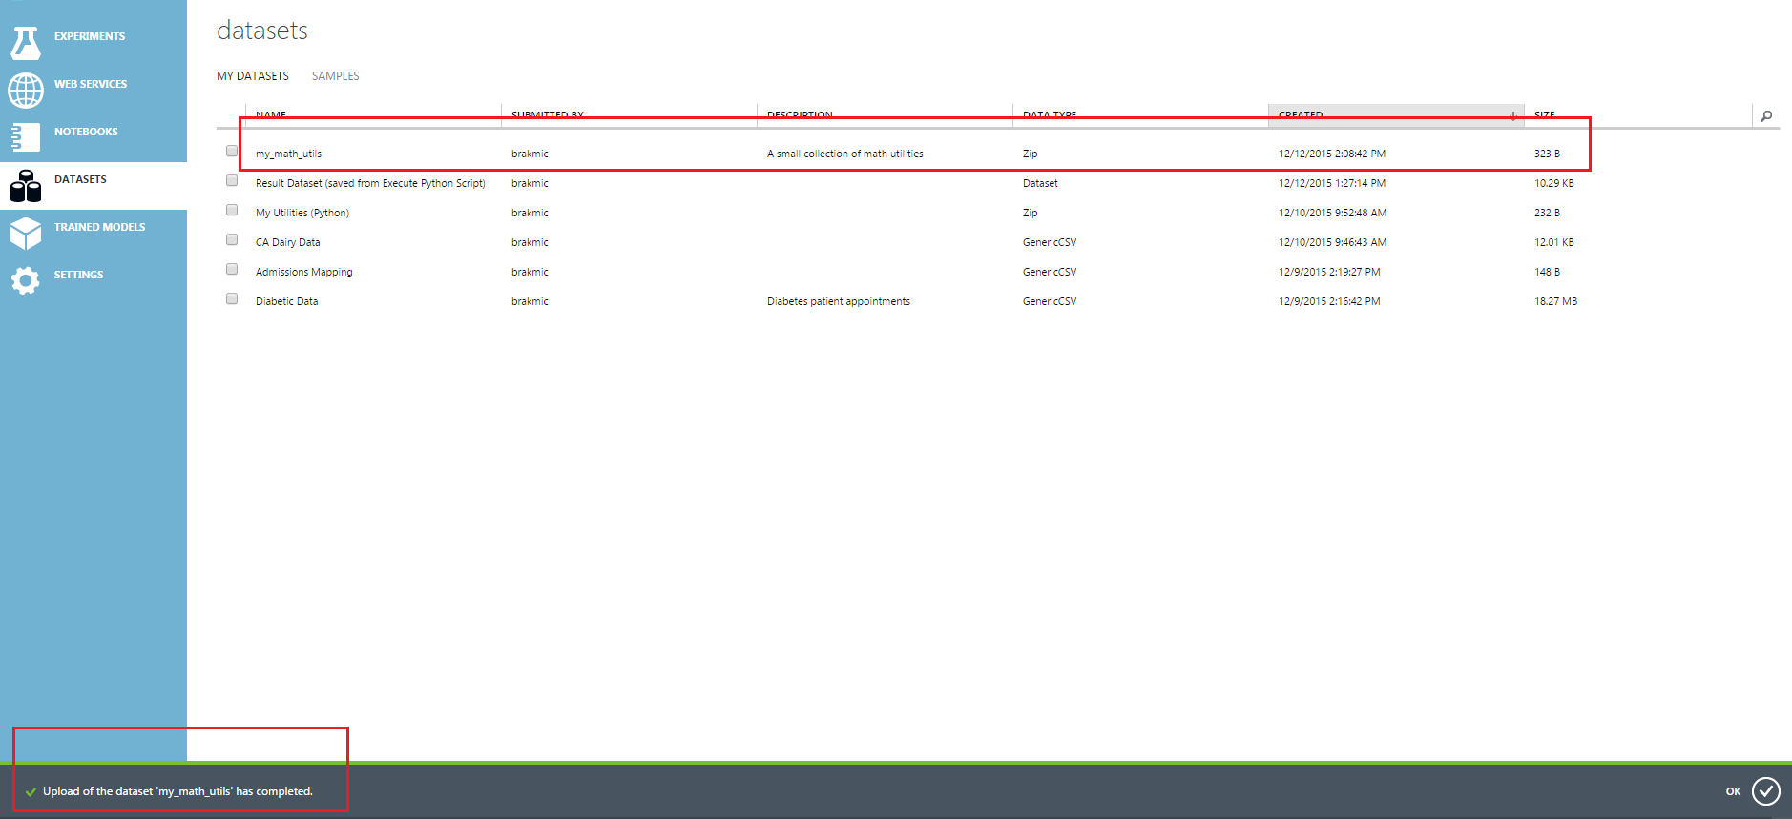Click created date 12/10/2015 9:52:48 AM

point(1333,213)
